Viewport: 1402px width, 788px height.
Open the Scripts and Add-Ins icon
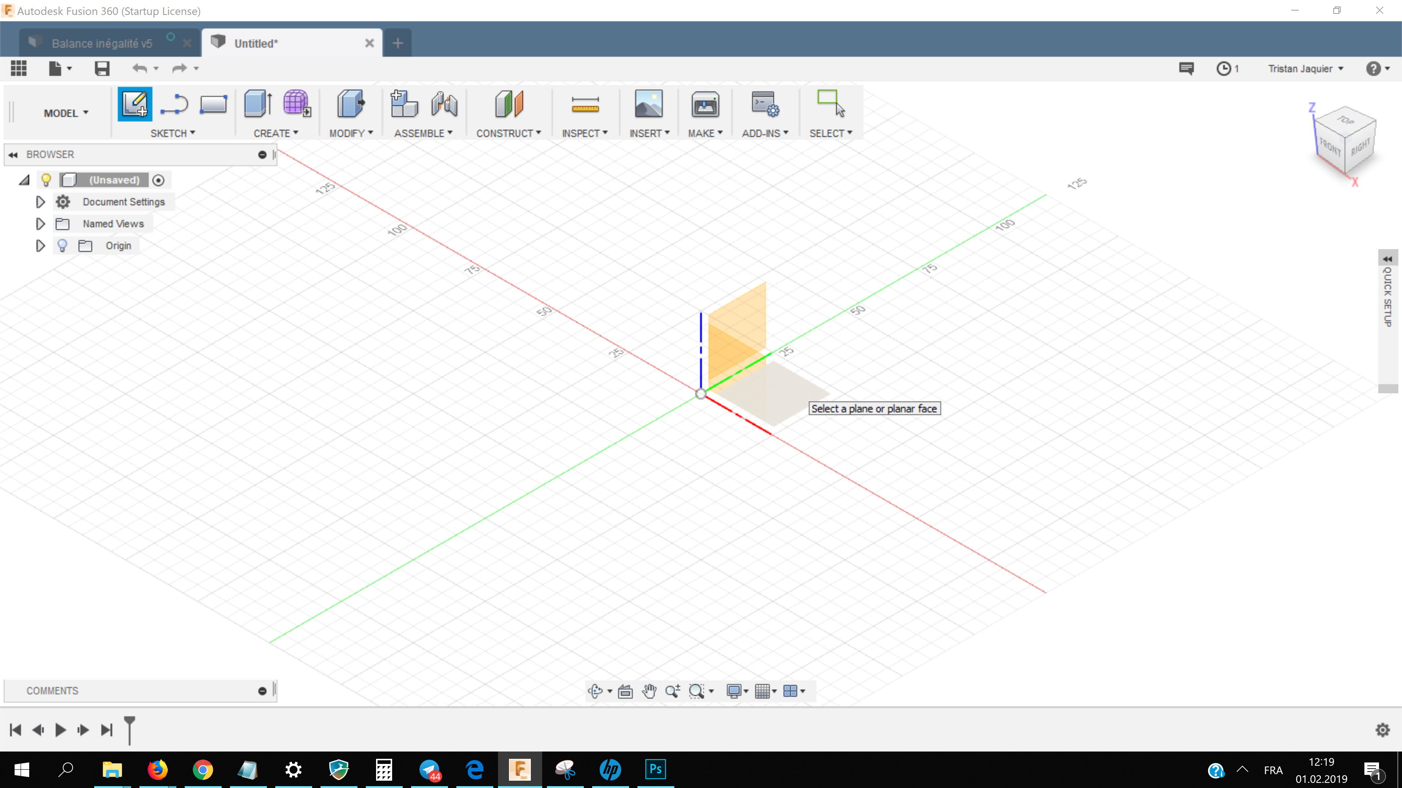click(765, 104)
